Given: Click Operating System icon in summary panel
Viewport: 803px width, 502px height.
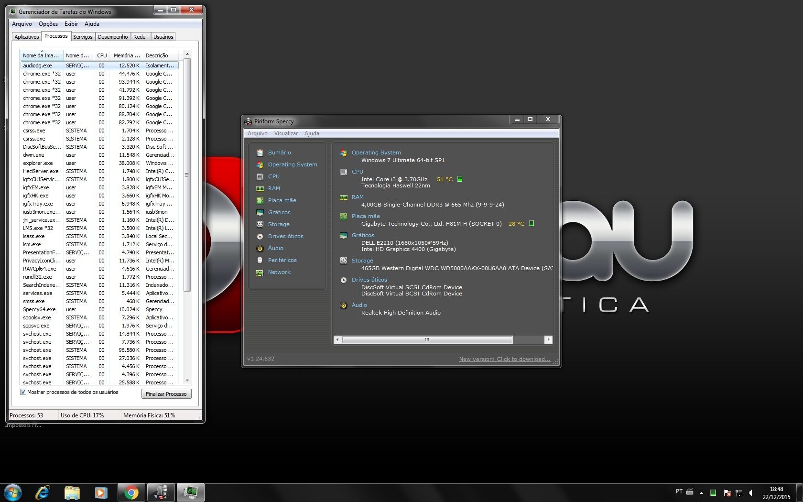Looking at the screenshot, I should point(344,153).
